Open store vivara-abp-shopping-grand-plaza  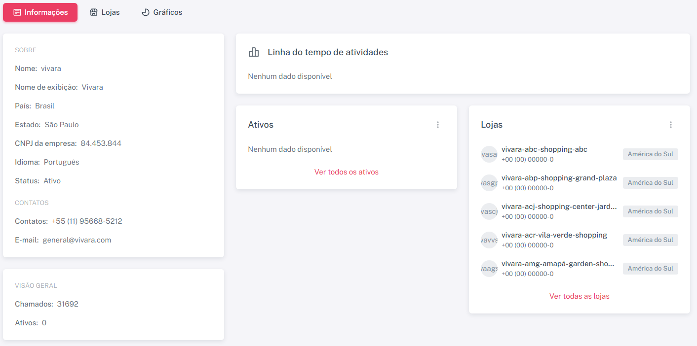pos(559,178)
